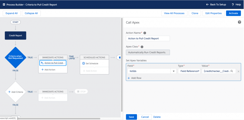Screen dimensions: 244x120
Task: Click the IMMEDIATE ACTIONS header in first row
Action: [53, 57]
